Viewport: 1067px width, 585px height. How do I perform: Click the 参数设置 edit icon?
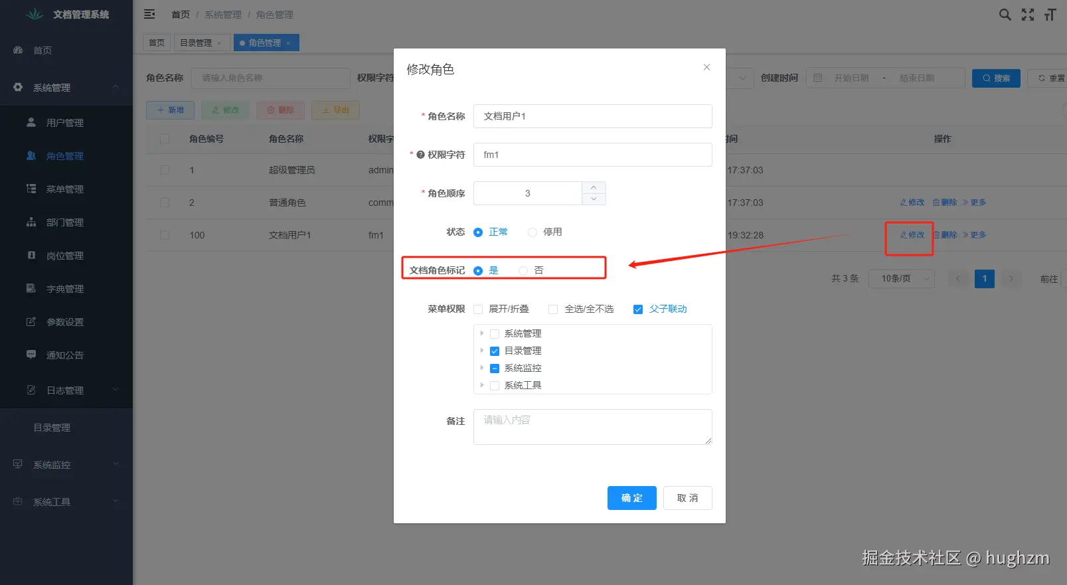31,321
